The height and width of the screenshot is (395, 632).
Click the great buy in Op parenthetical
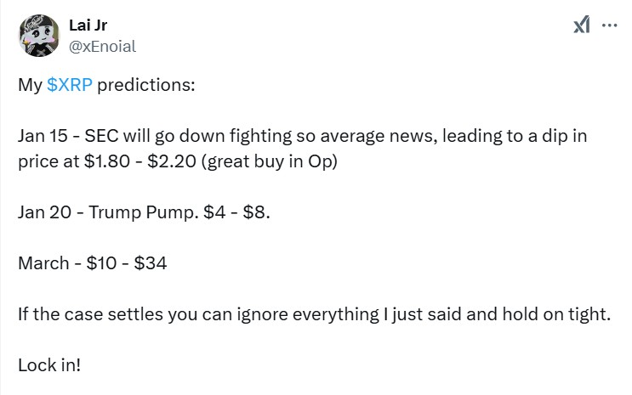coord(270,161)
